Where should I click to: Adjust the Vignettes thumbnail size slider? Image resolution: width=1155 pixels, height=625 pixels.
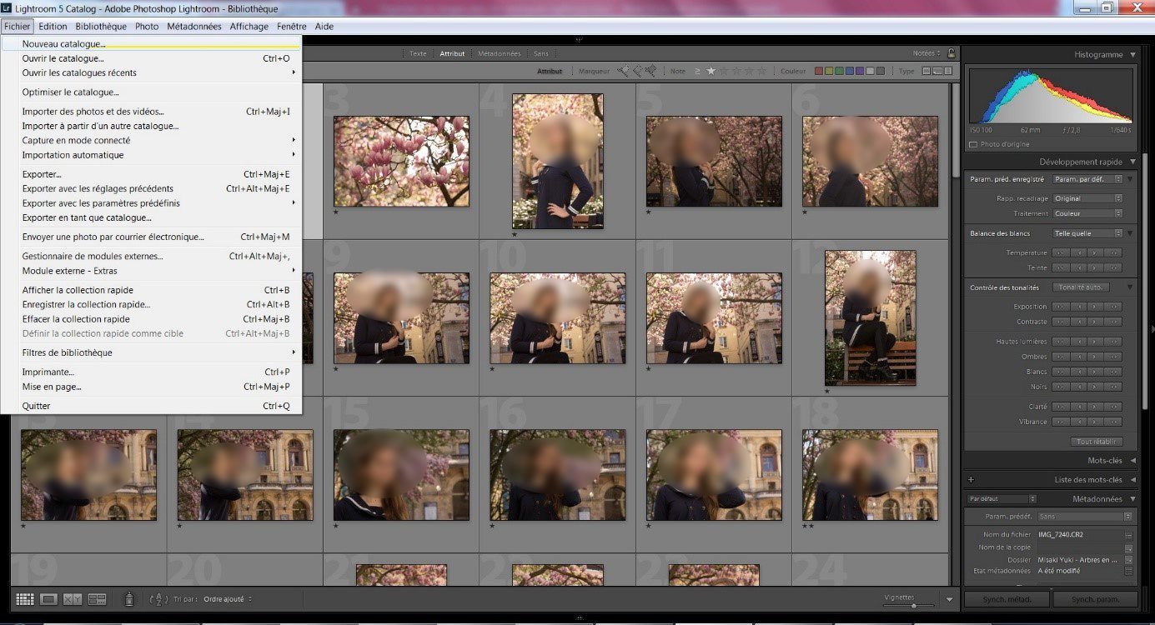[914, 606]
